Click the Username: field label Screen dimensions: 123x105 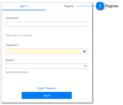click(12, 18)
